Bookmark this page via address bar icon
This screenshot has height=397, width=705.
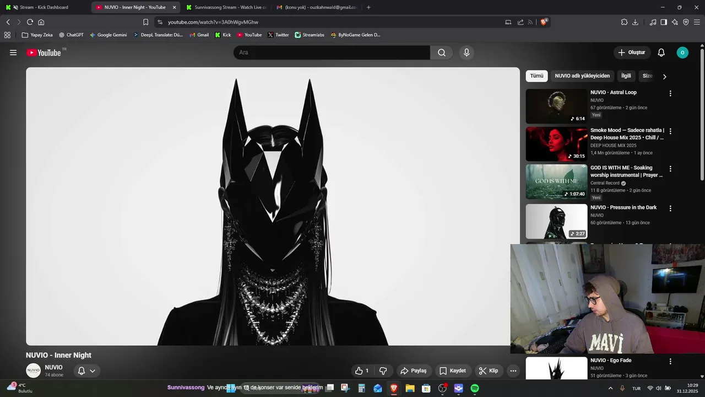click(145, 22)
